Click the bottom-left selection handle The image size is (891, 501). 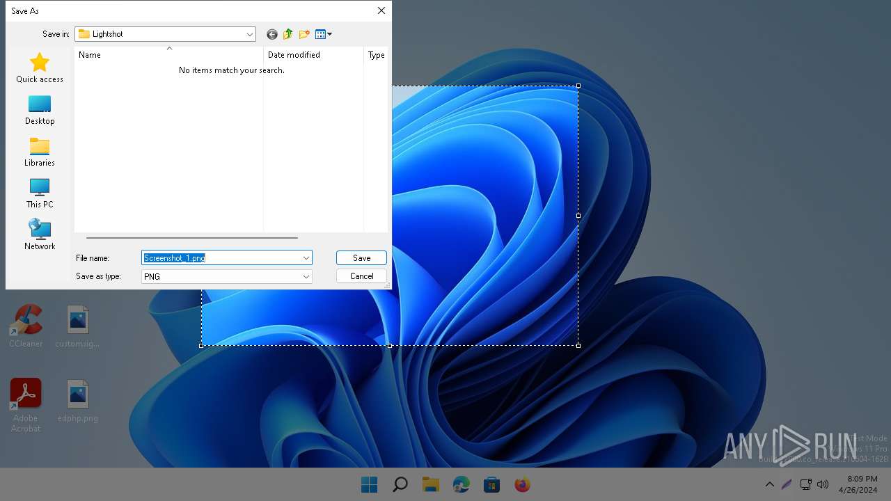coord(201,346)
